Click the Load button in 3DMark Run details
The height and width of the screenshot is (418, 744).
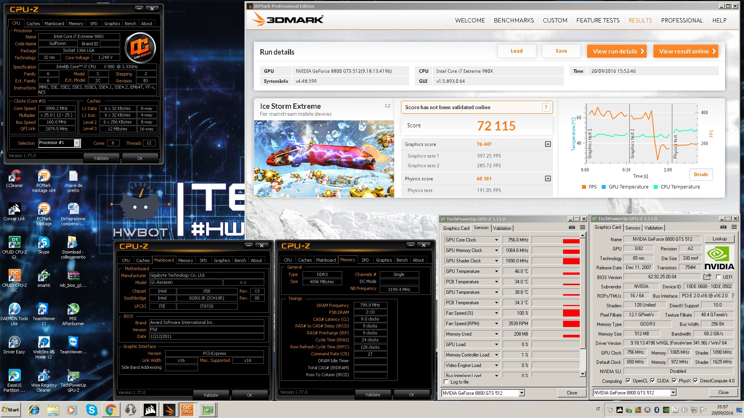(x=517, y=51)
